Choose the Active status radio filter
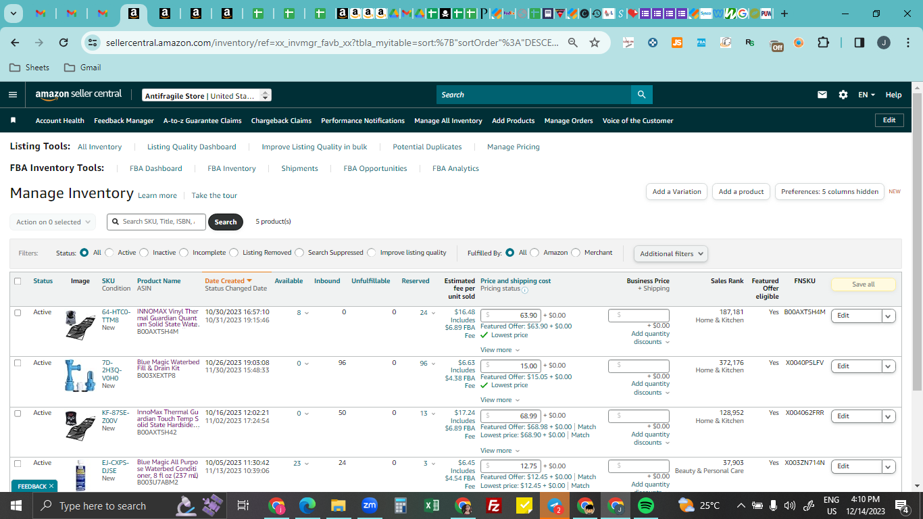The width and height of the screenshot is (923, 519). pyautogui.click(x=109, y=253)
